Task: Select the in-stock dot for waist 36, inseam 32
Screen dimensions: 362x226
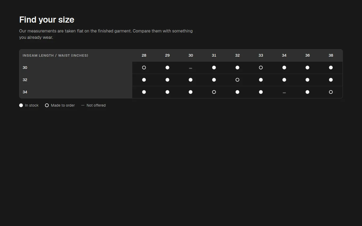Action: (307, 80)
